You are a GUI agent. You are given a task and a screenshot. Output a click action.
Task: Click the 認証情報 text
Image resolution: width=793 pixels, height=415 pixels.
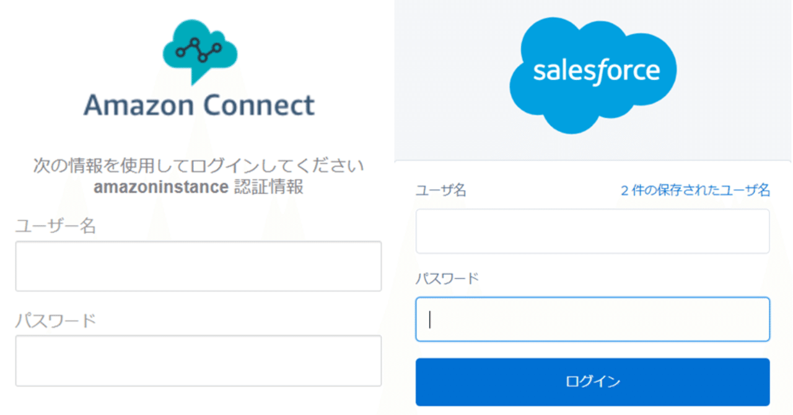coord(269,187)
